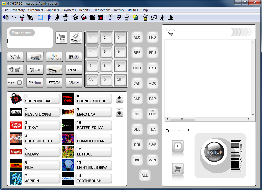Click the quantity 1 button under Transaction
The image size is (262, 190).
point(178,146)
